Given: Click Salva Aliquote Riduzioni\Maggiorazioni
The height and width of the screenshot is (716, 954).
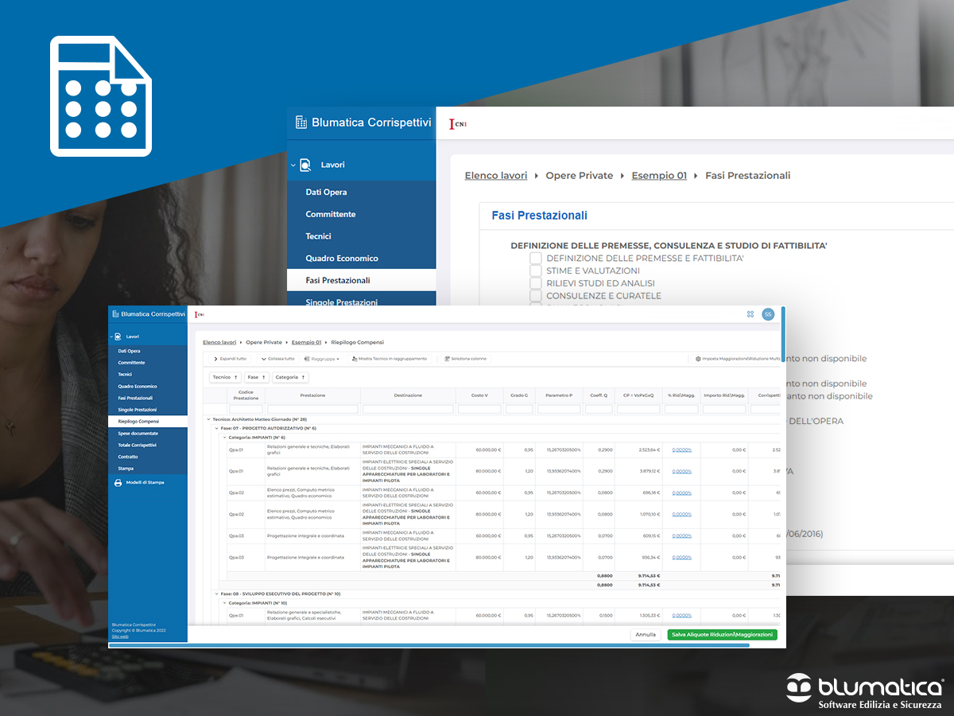Looking at the screenshot, I should coord(722,635).
